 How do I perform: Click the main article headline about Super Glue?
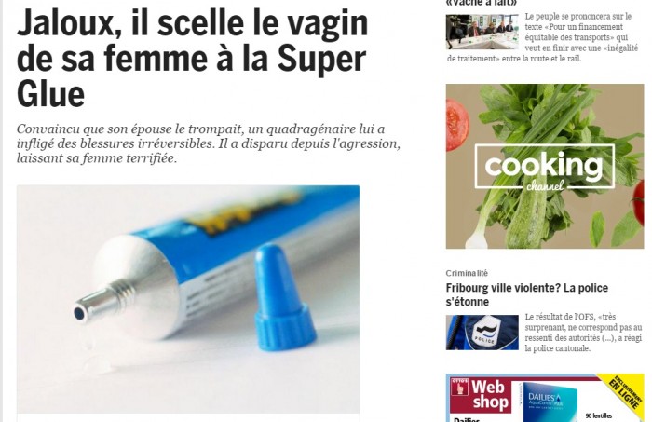[192, 58]
